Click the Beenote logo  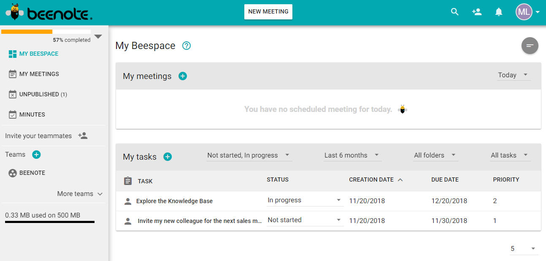(x=49, y=13)
